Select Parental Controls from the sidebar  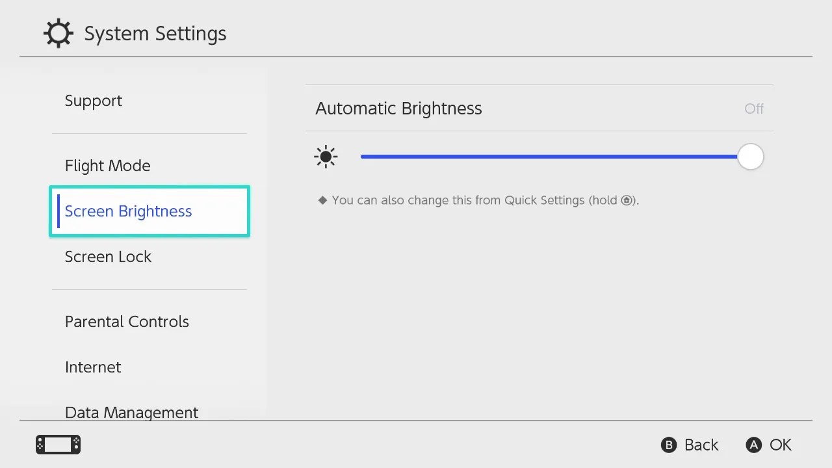point(127,321)
